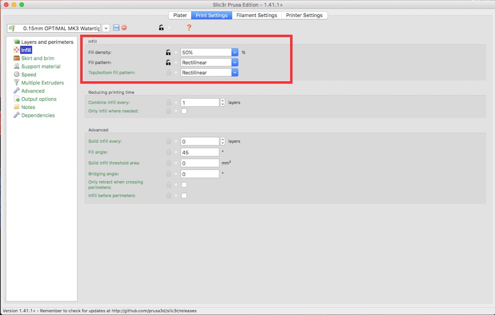The height and width of the screenshot is (315, 495).
Task: Click the Dependencies wrench icon
Action: point(17,115)
